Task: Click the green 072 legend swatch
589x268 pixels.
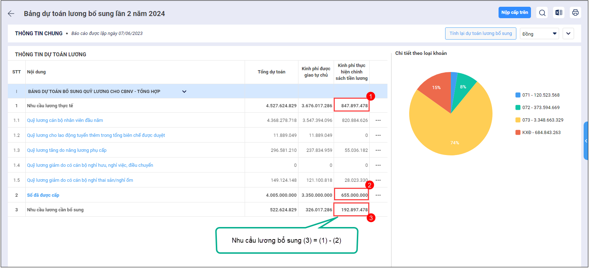Action: (518, 108)
